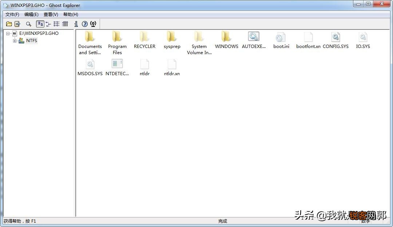Open the 文件(F) menu
This screenshot has width=393, height=227.
pyautogui.click(x=12, y=15)
